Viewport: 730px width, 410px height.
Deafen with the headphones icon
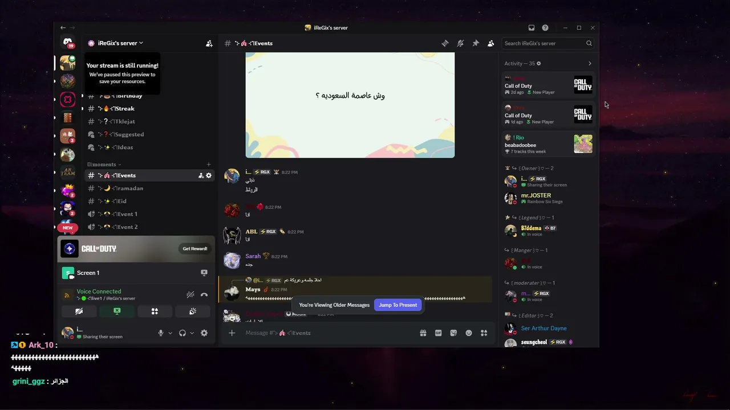[x=182, y=333]
